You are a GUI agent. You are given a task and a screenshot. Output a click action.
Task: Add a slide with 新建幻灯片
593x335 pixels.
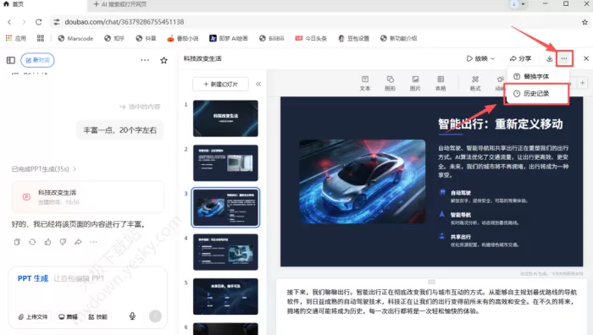tap(220, 85)
